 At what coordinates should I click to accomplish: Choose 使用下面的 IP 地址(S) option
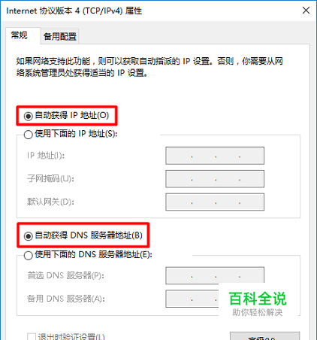click(28, 135)
